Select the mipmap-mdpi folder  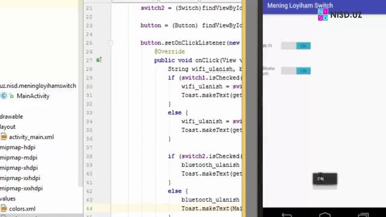(19, 158)
